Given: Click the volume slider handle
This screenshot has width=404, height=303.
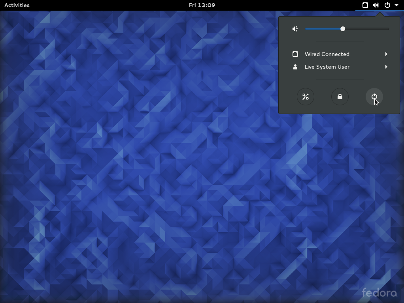Looking at the screenshot, I should (x=343, y=29).
